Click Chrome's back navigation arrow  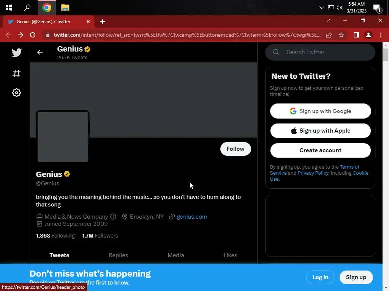coord(8,35)
